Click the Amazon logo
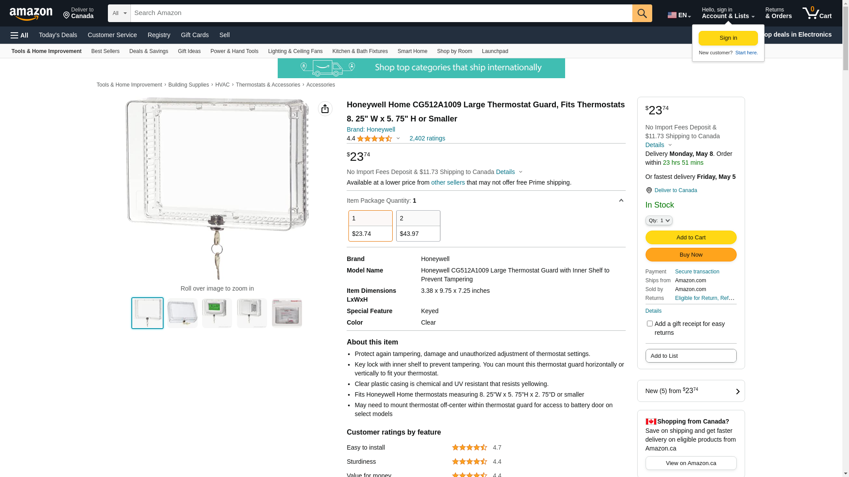The image size is (849, 477). pyautogui.click(x=31, y=14)
